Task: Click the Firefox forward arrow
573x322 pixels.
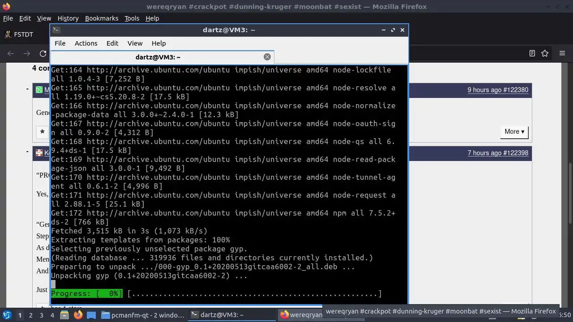Action: pyautogui.click(x=27, y=54)
